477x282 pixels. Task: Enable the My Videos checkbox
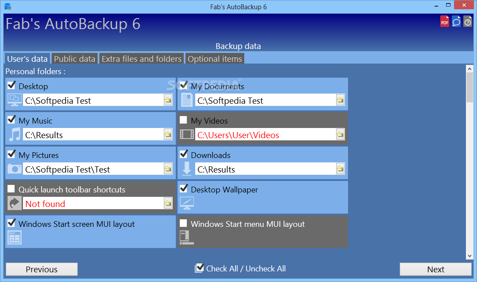(x=183, y=120)
